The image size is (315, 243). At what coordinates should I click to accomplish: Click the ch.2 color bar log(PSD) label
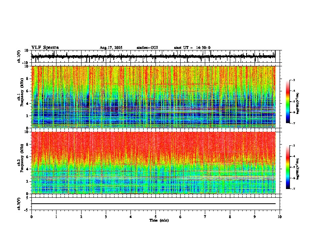point(297,169)
